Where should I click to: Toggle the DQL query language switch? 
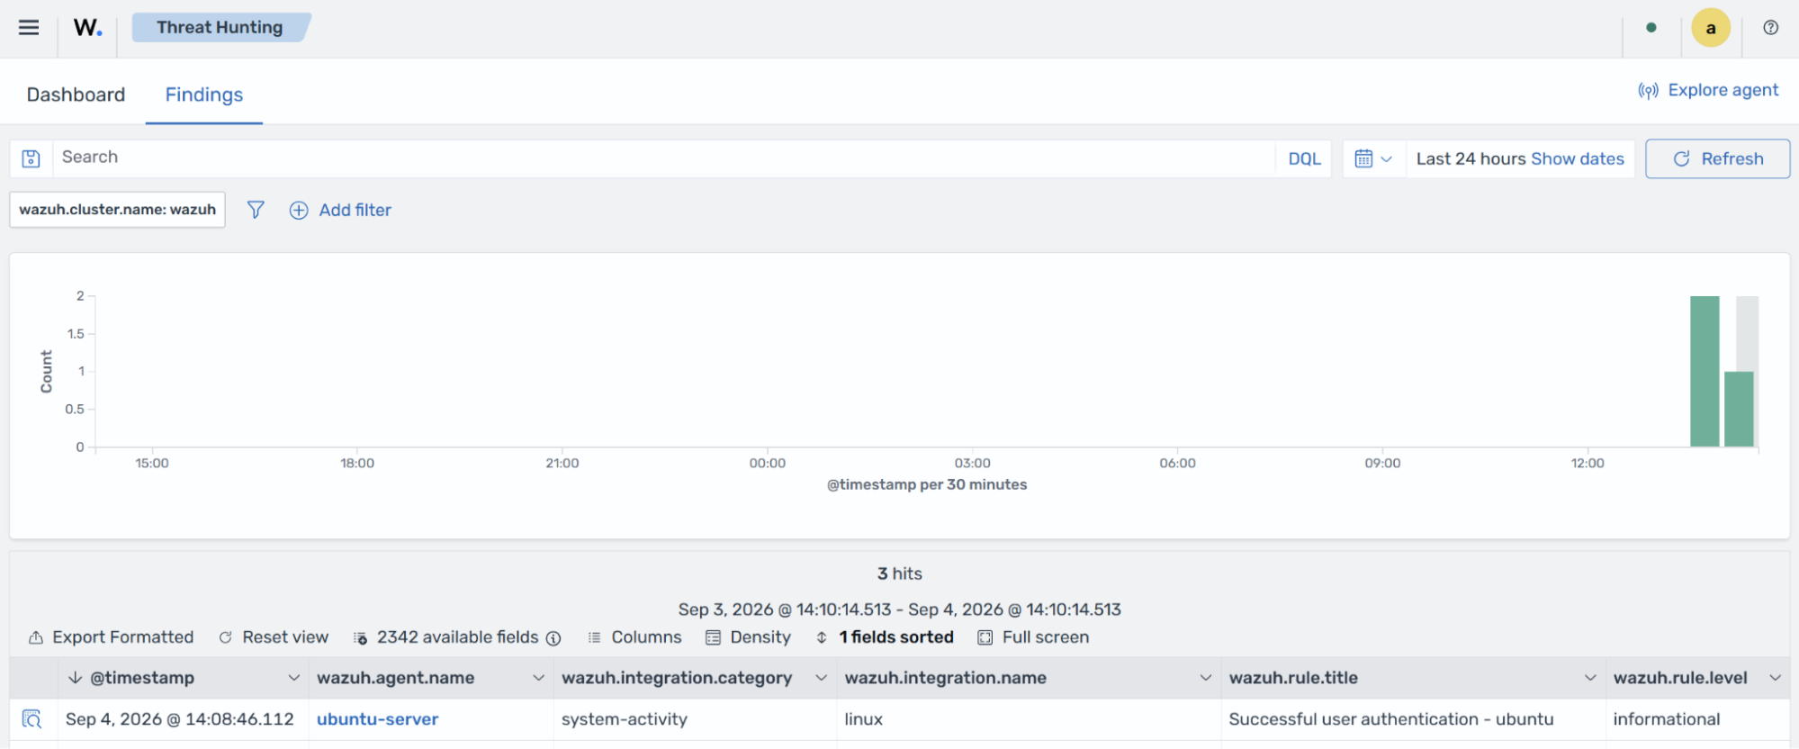click(1304, 158)
